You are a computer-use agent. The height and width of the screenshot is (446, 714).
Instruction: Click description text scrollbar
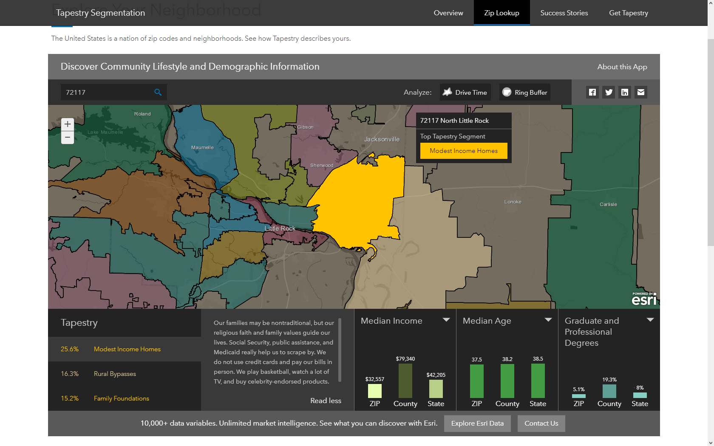click(x=340, y=350)
